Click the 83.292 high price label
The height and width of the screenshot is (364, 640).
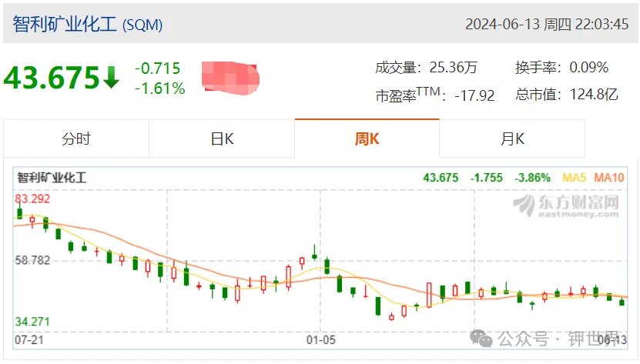click(x=32, y=199)
